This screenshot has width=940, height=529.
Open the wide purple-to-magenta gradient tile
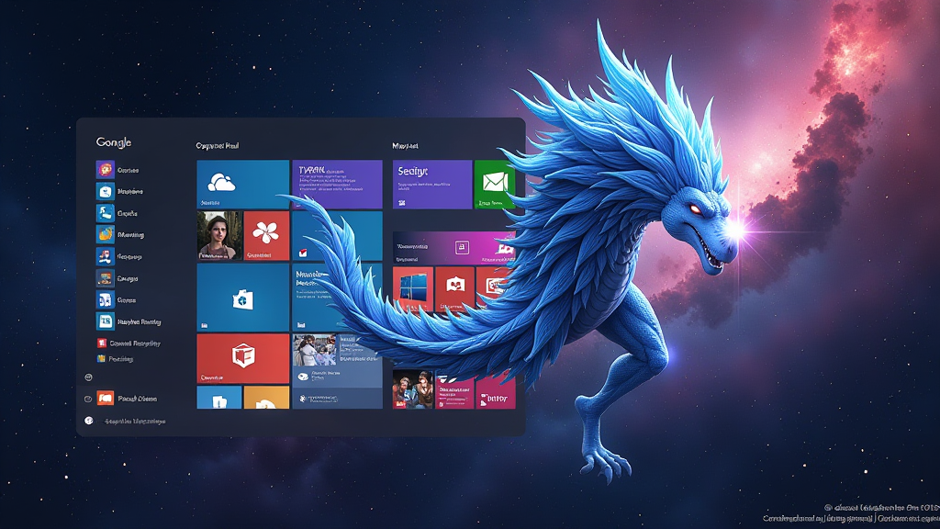pos(453,248)
